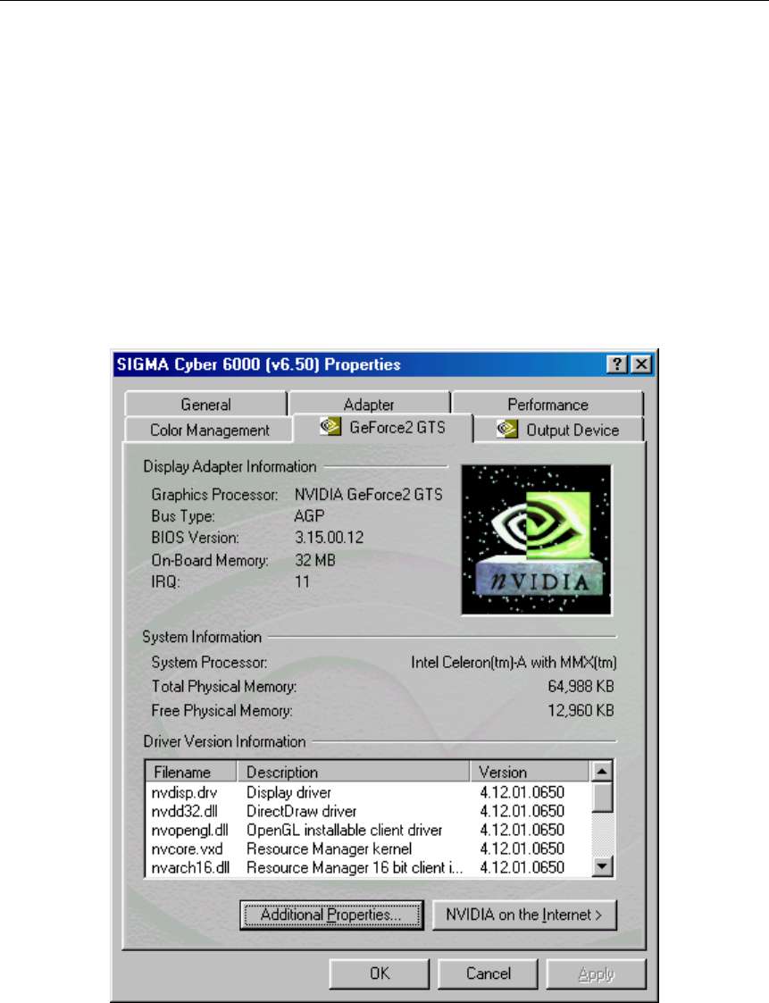Click the Additional Properties button

point(331,915)
